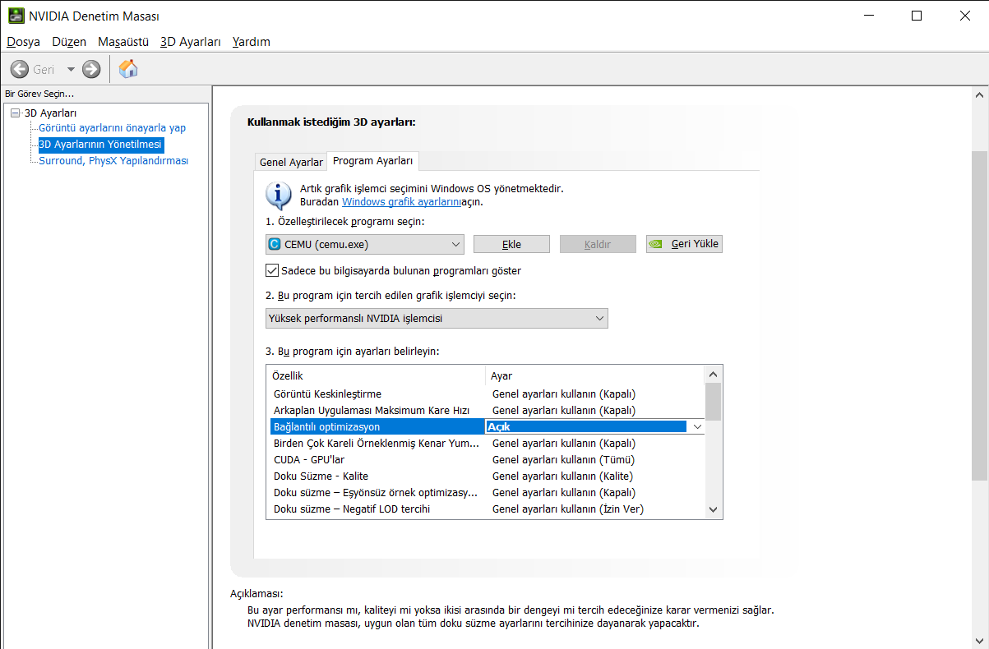The height and width of the screenshot is (649, 989).
Task: Select 'Doku süzme – Negatif LOD tercihi' row
Action: coord(488,509)
